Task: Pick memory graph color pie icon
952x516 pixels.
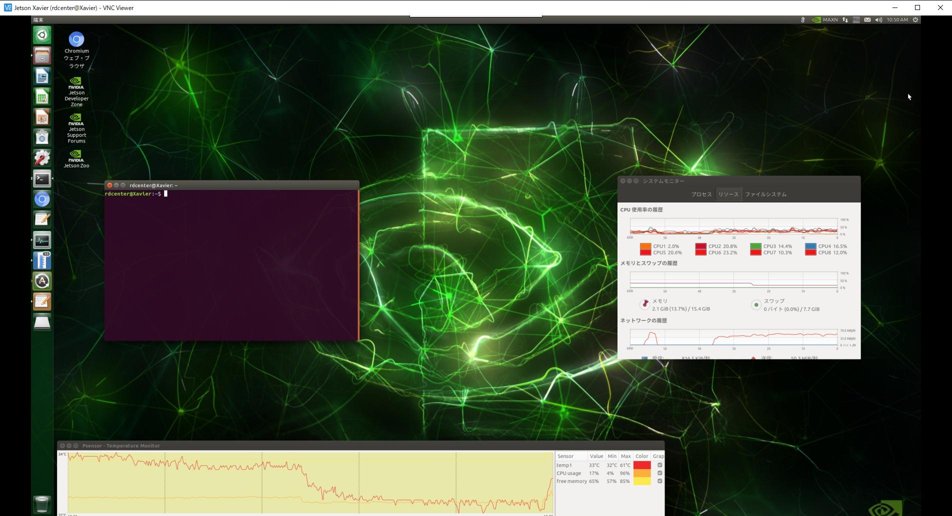Action: (x=645, y=304)
